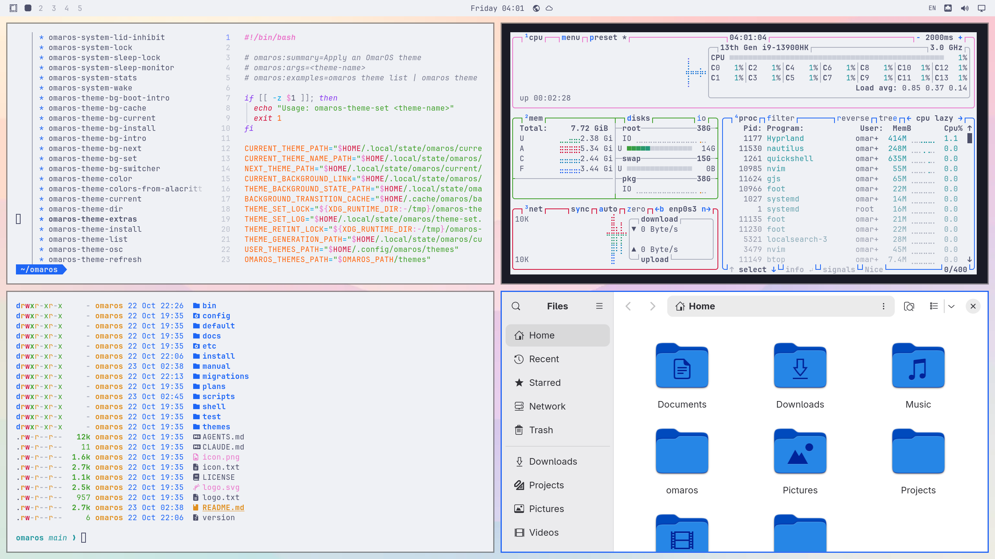The width and height of the screenshot is (995, 559).
Task: Open the btop menu item
Action: (571, 37)
